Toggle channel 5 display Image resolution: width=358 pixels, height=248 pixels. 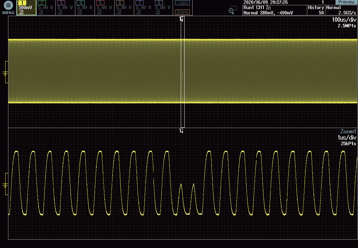[x=105, y=8]
